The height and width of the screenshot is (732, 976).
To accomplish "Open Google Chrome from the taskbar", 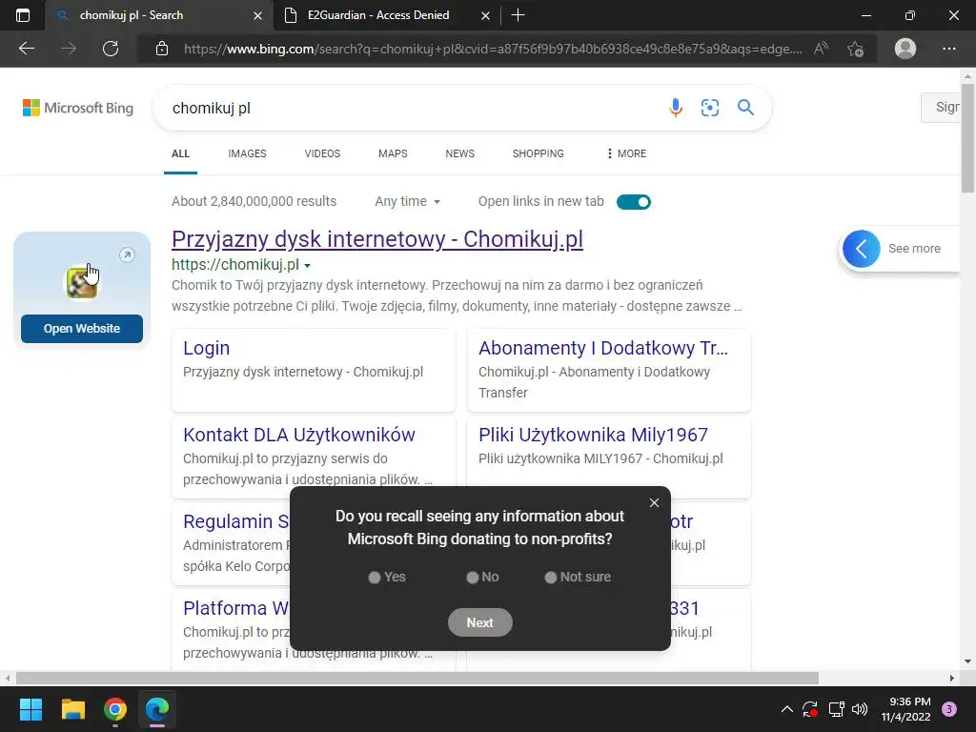I will pyautogui.click(x=115, y=709).
